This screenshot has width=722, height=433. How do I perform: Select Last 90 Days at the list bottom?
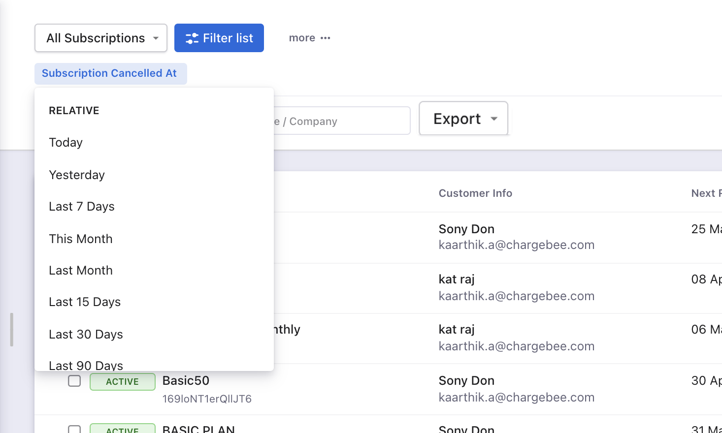click(x=86, y=365)
